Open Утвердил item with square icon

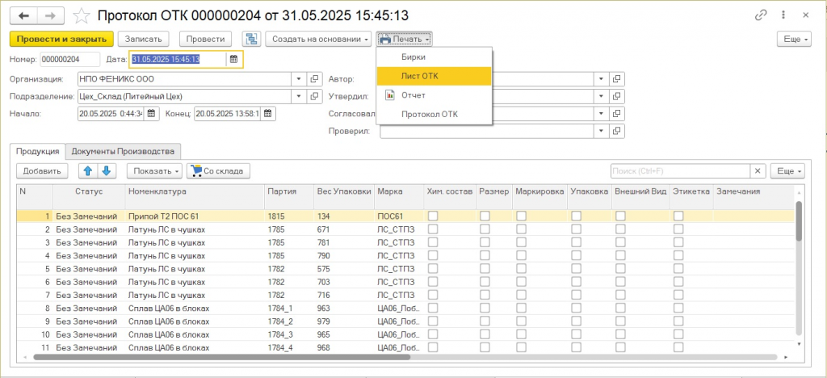click(617, 96)
